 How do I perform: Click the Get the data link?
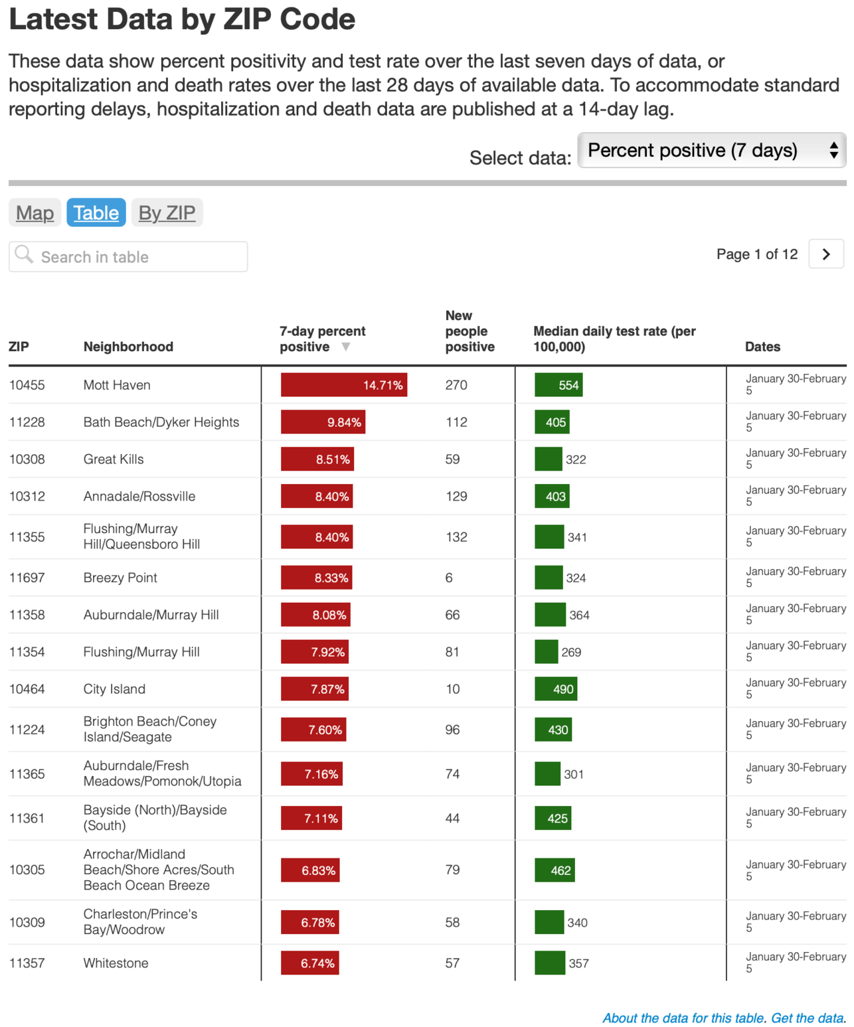[806, 1018]
